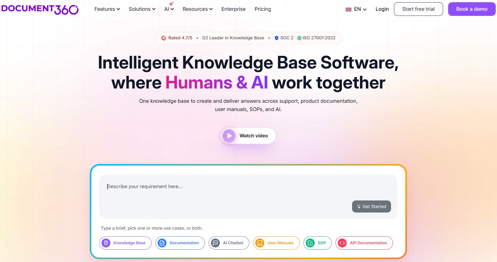The image size is (497, 262).
Task: Go to the Enterprise page
Action: [x=233, y=9]
